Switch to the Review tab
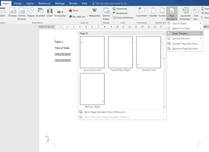Viewport: 209px width, 152px height. [73, 3]
